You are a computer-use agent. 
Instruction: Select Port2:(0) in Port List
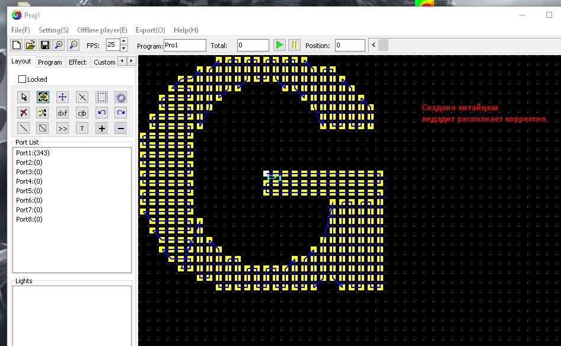pyautogui.click(x=29, y=162)
